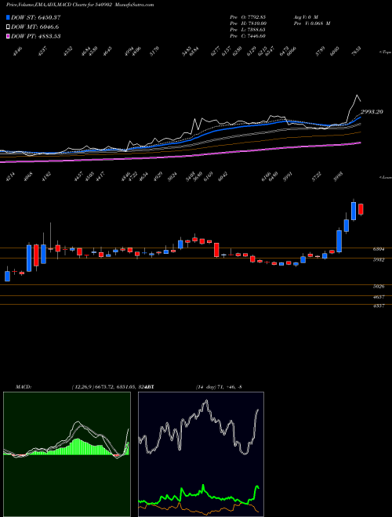Viewport: 392px width, 517px height.
Task: Open the dark blue ADX indicator panel
Action: [x=201, y=454]
